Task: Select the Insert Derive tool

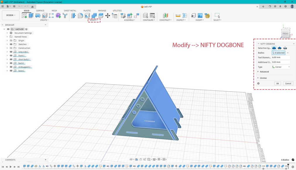Action: tap(193, 15)
